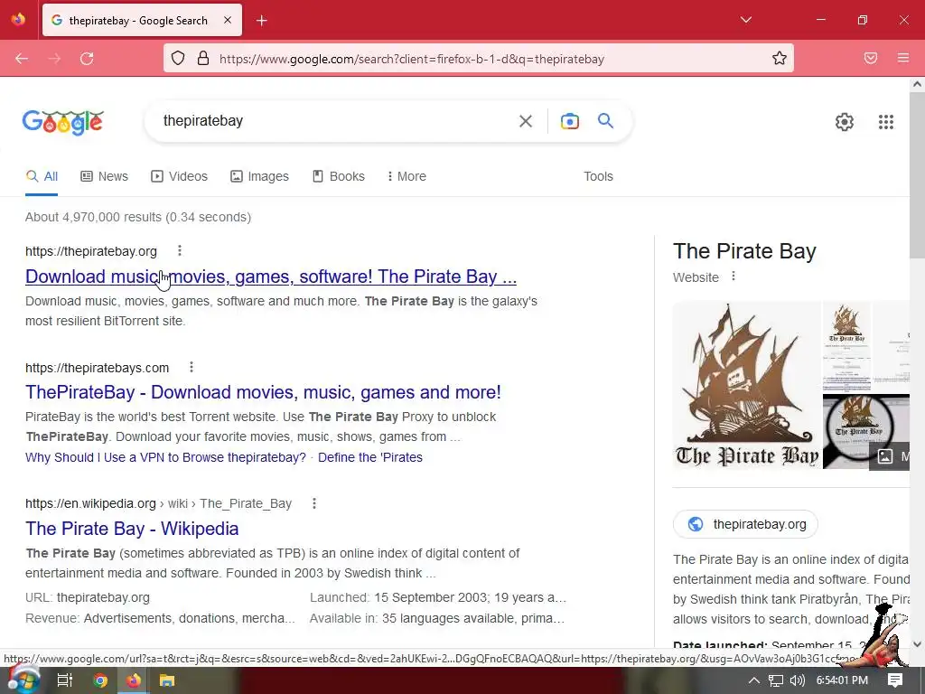Image resolution: width=925 pixels, height=694 pixels.
Task: Visit thepiratebay.org from knowledge panel chip
Action: (745, 524)
